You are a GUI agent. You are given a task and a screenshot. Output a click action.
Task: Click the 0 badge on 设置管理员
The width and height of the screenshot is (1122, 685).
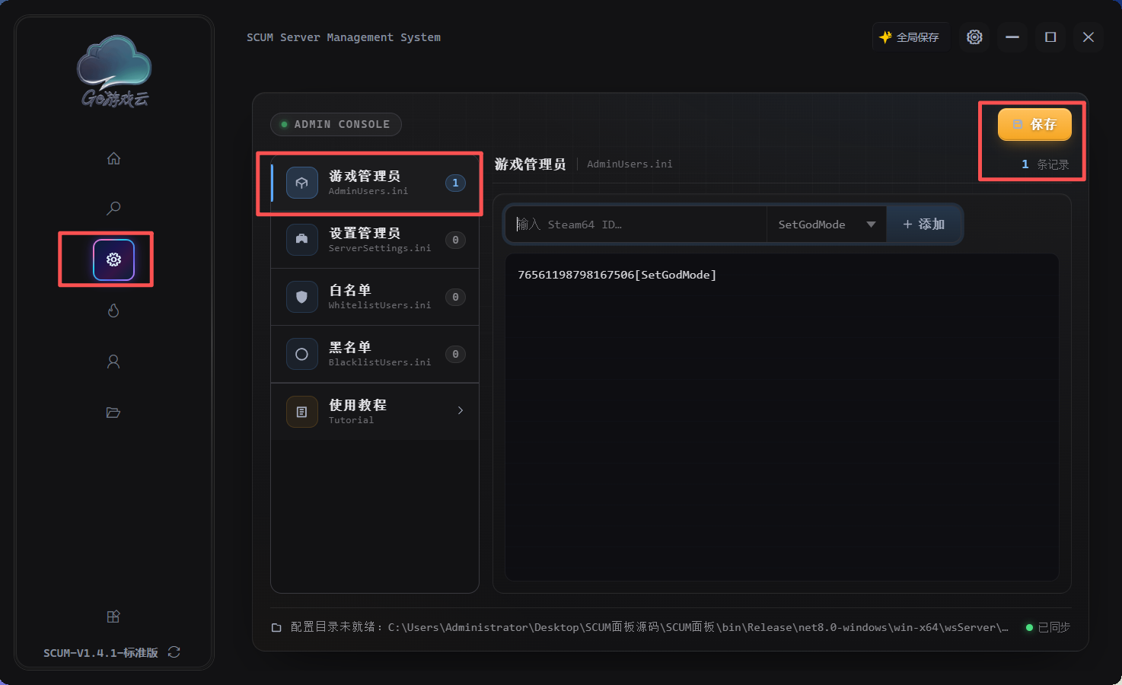tap(455, 240)
